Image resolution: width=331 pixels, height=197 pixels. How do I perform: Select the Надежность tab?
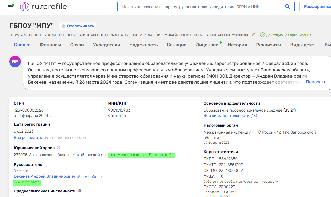coord(143,45)
